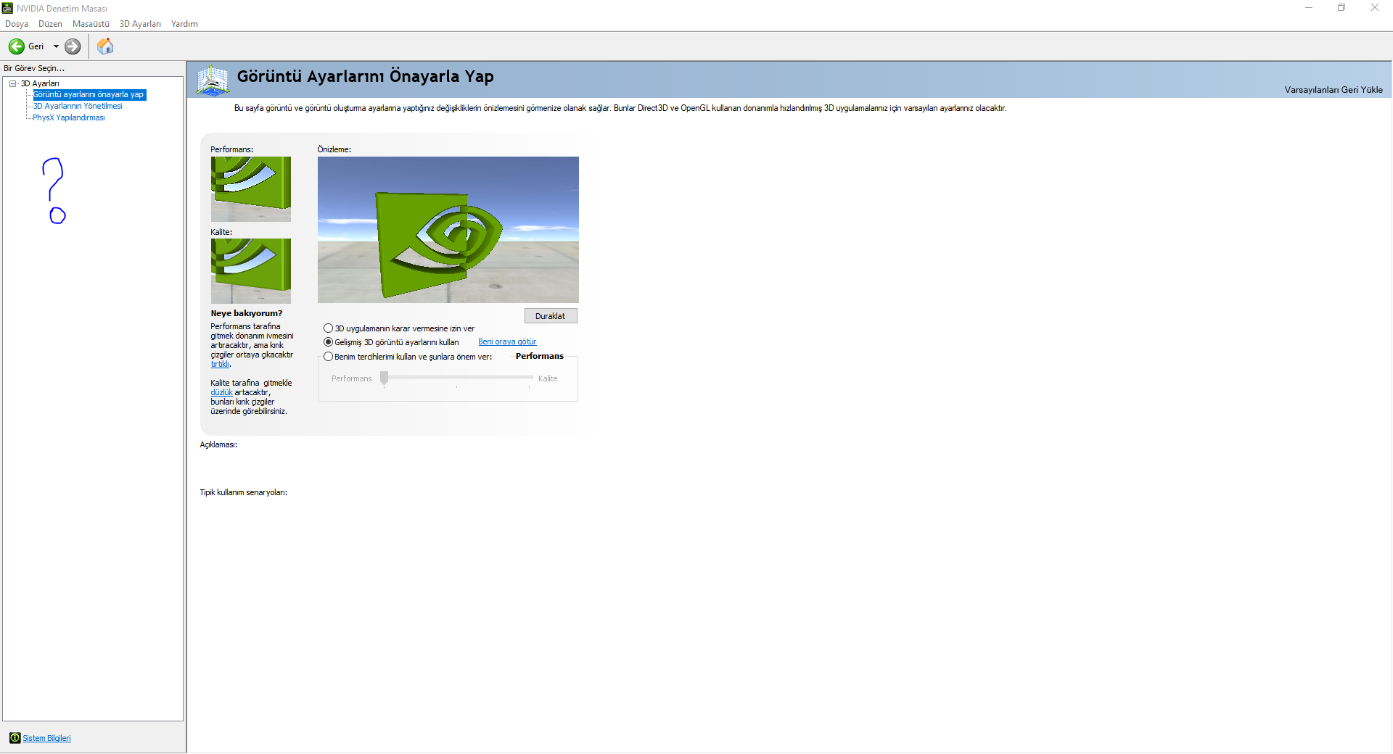Click the 'Tipik kullanım senaryoları:' label
Screen dimensions: 1393x754
pos(244,492)
